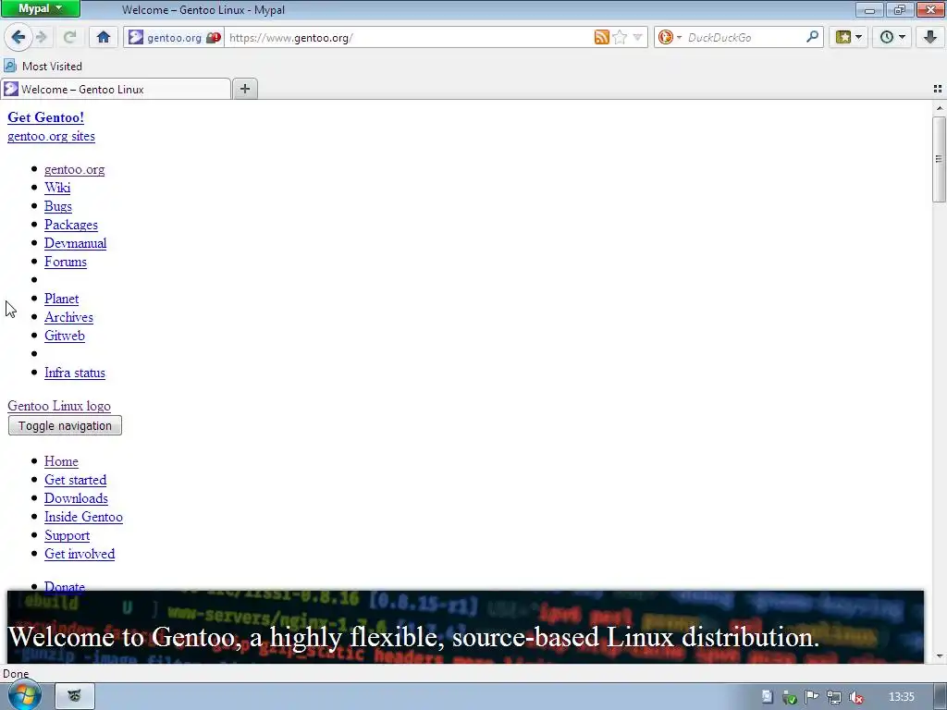Viewport: 947px width, 710px height.
Task: Click the Gentoo Linux logo link
Action: point(59,407)
